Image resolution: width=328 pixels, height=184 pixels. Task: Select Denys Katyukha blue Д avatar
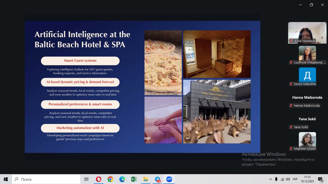click(x=307, y=75)
